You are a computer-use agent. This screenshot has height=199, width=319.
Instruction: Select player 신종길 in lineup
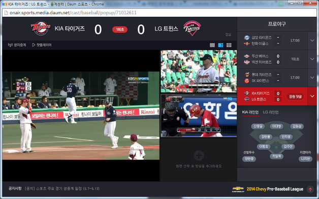(x=258, y=126)
